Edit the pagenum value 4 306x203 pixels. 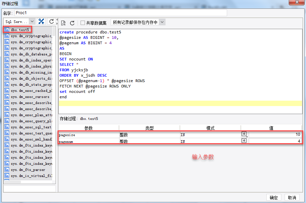tap(275, 141)
